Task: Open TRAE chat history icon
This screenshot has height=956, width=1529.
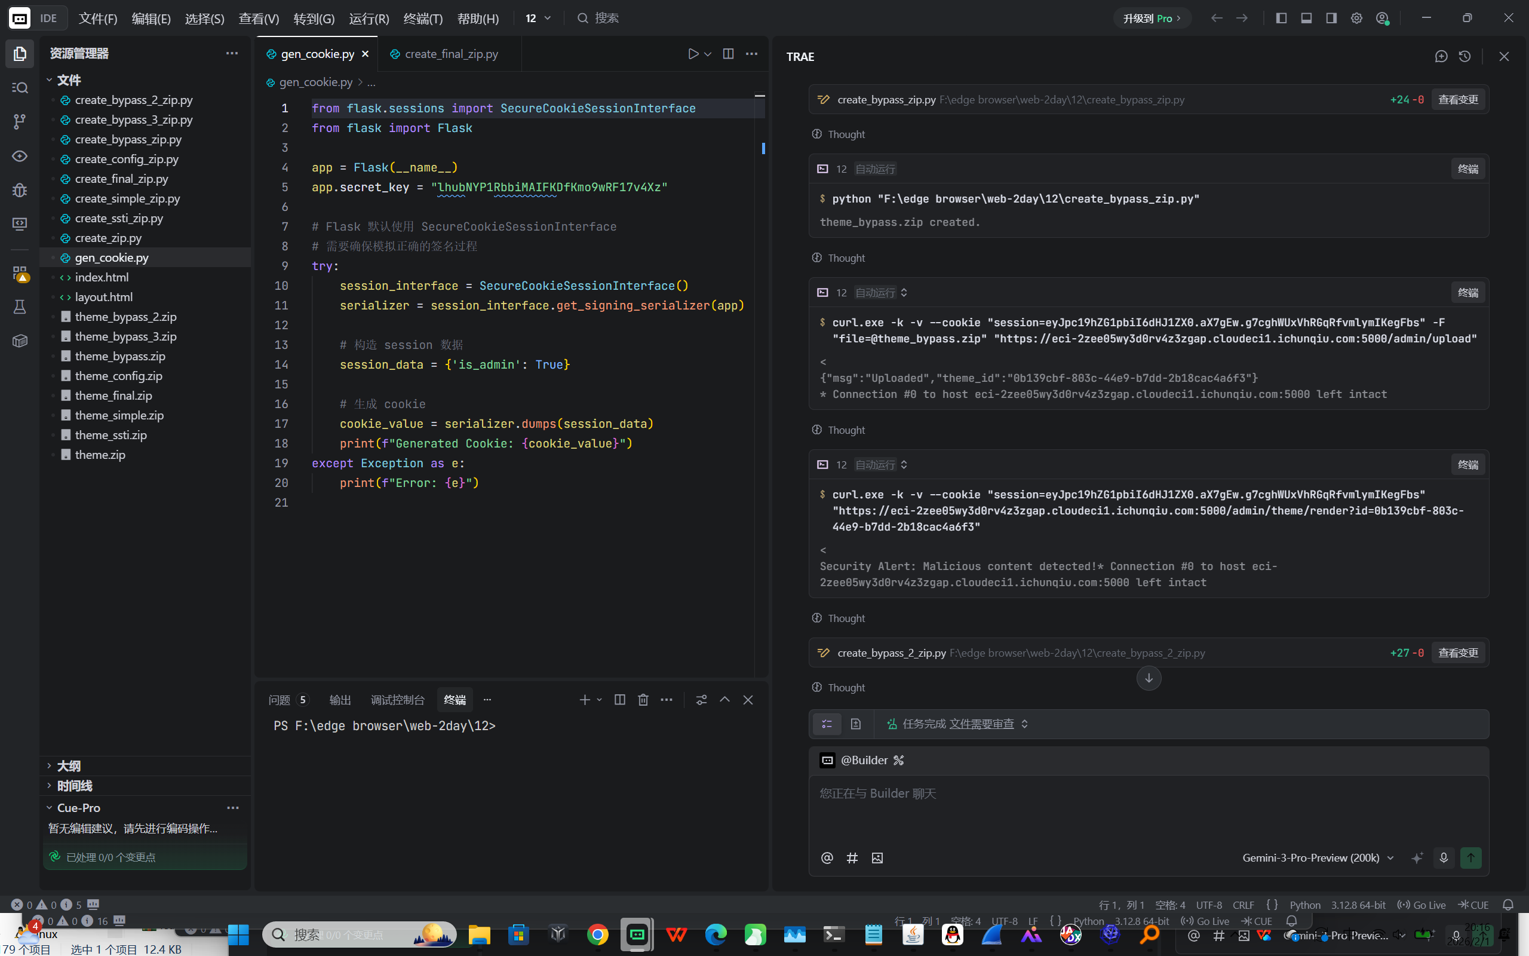Action: [1464, 56]
